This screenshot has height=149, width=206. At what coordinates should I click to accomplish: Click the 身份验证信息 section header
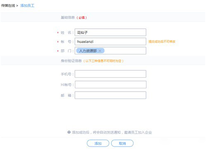pos(71,61)
